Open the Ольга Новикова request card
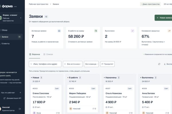 (119, 99)
